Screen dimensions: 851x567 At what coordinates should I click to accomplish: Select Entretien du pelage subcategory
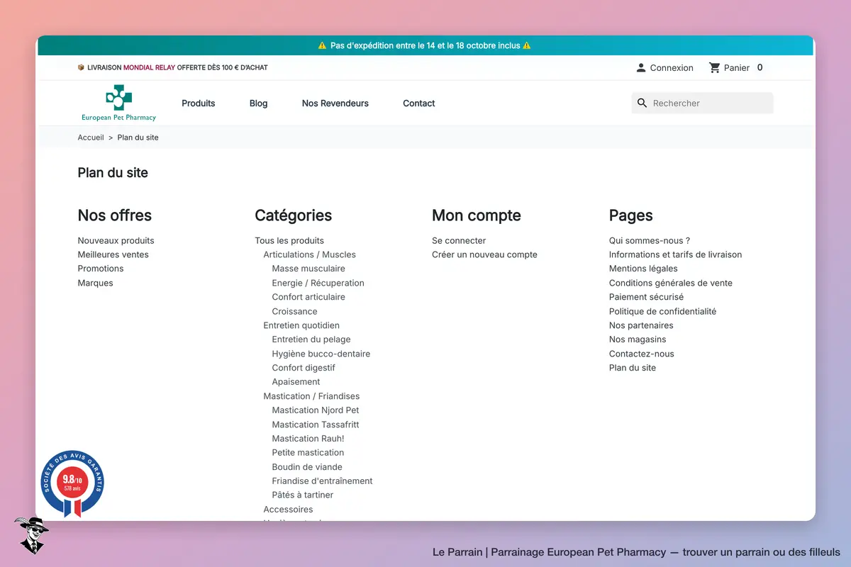click(x=311, y=339)
